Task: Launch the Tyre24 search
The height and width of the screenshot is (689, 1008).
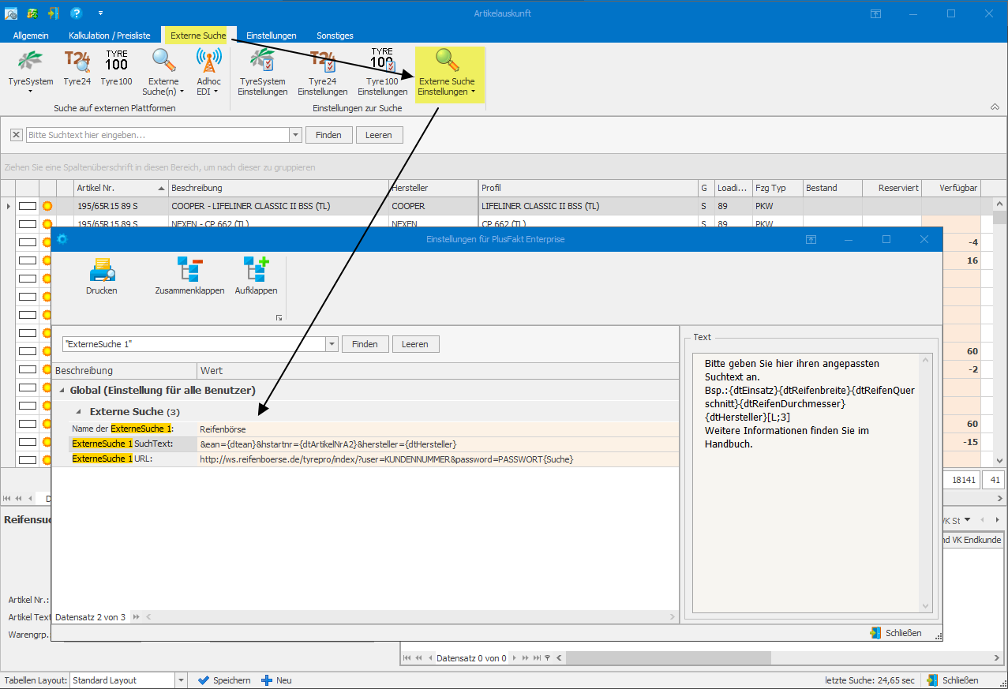Action: point(77,61)
